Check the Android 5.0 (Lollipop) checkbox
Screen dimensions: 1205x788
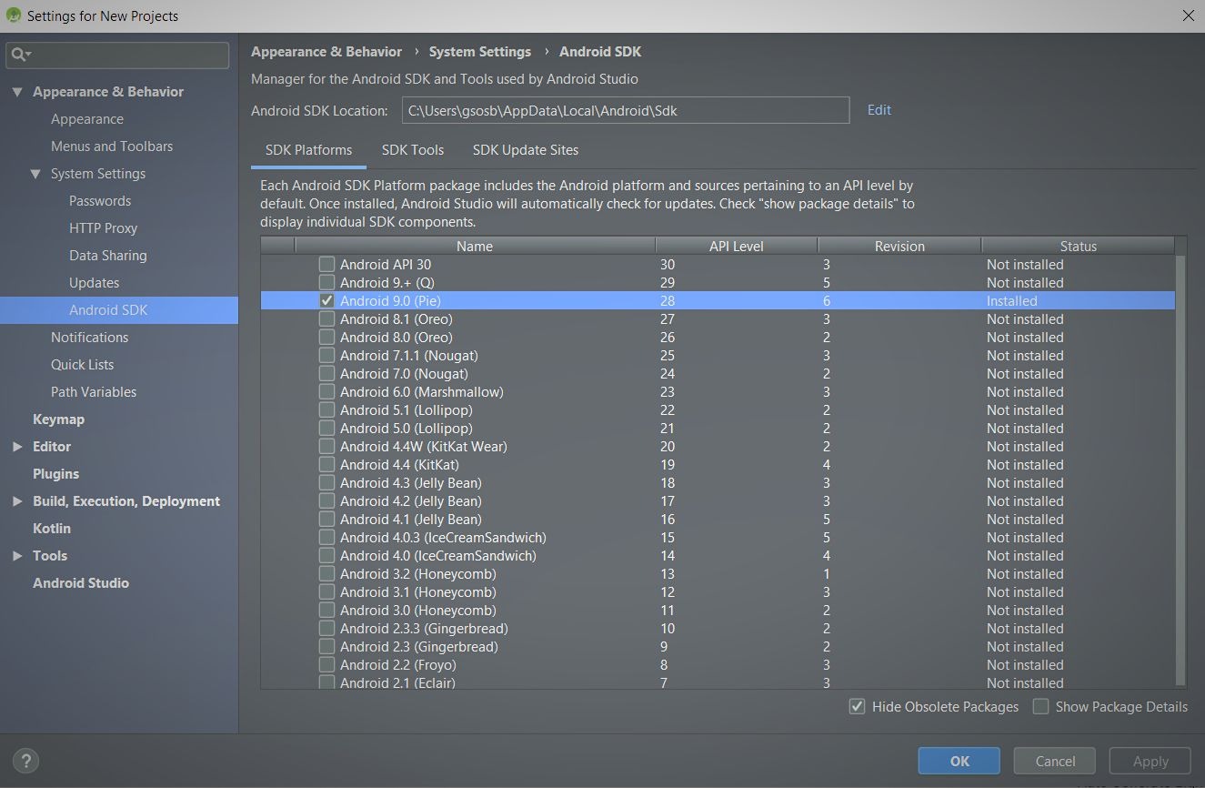click(326, 428)
